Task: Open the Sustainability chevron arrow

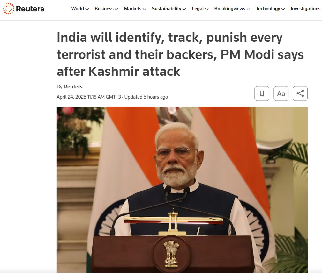Action: pos(184,9)
